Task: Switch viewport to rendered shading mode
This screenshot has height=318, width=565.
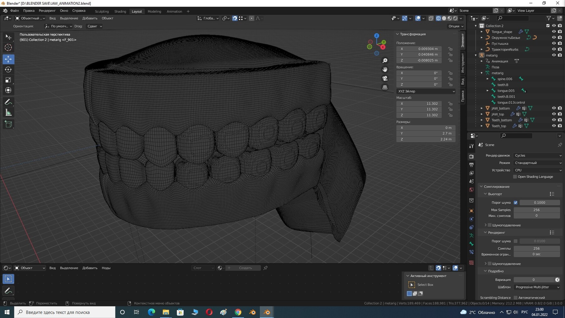Action: coord(455,18)
